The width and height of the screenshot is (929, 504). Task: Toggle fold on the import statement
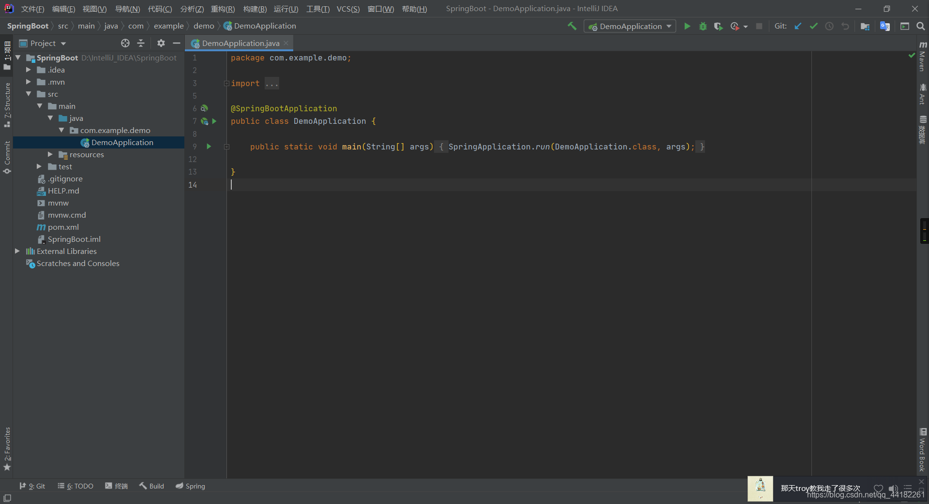(226, 83)
